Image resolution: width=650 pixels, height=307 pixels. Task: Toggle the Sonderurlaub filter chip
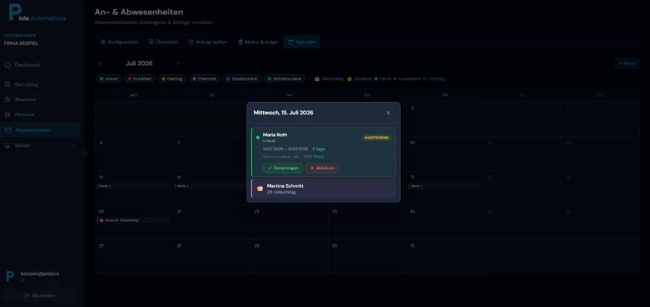click(x=241, y=79)
